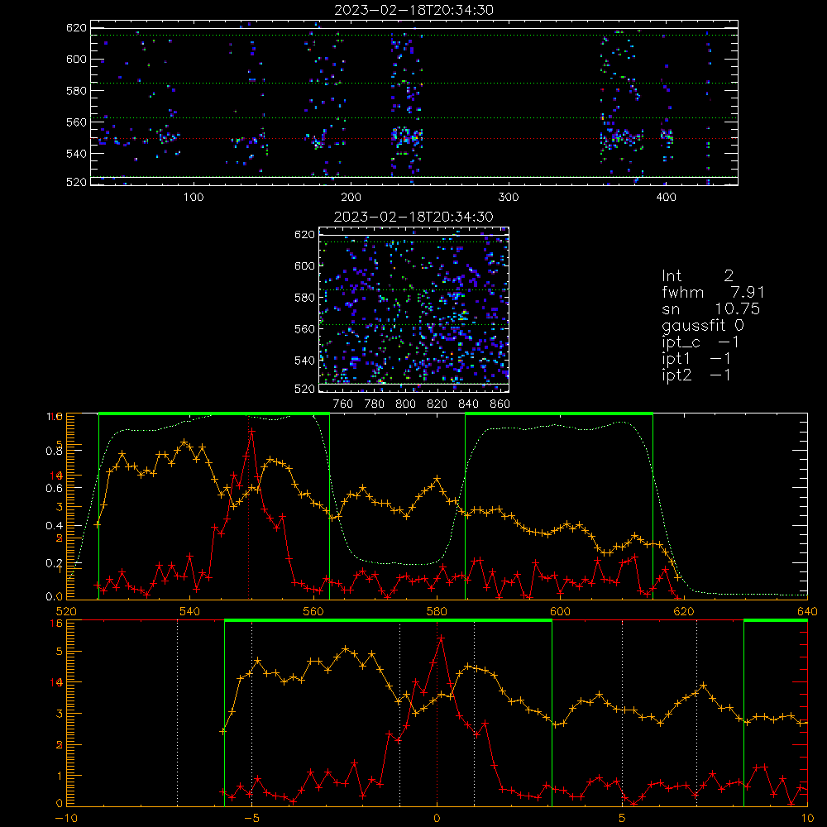The image size is (827, 827).
Task: Click the 820 x-axis label of middle image
Action: [437, 404]
